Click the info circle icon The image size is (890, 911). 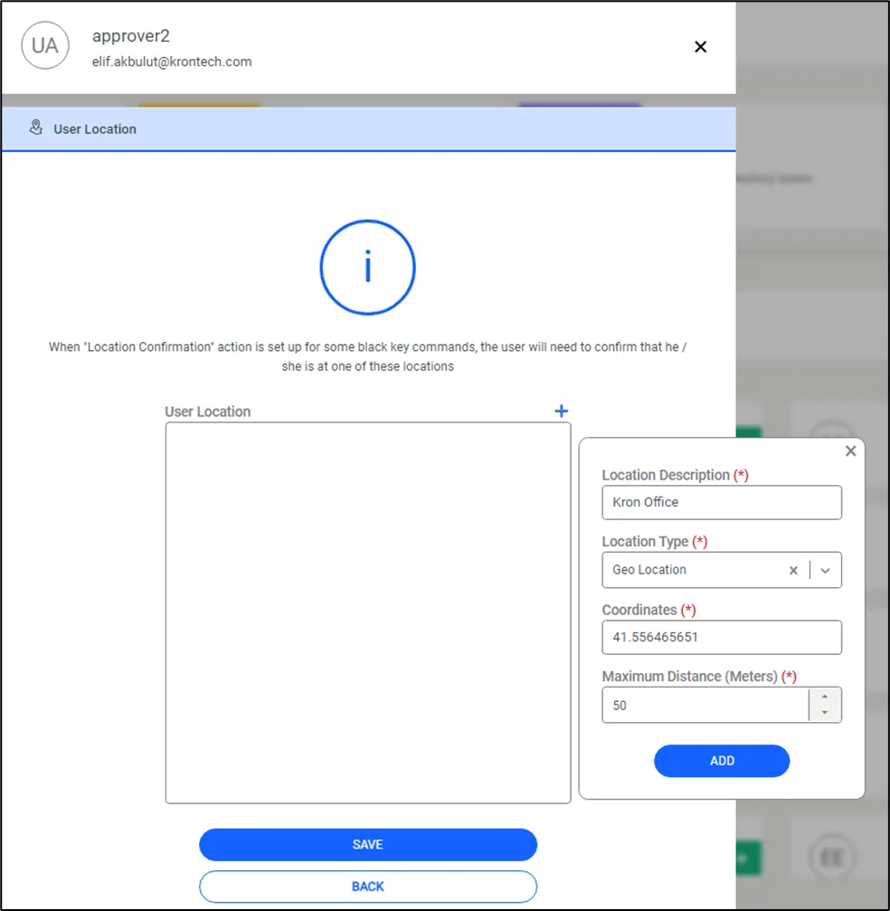(x=368, y=267)
